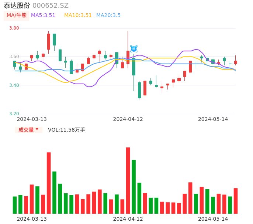Click the VOL:11.58万手 volume label
253x224 pixels.
coord(66,130)
